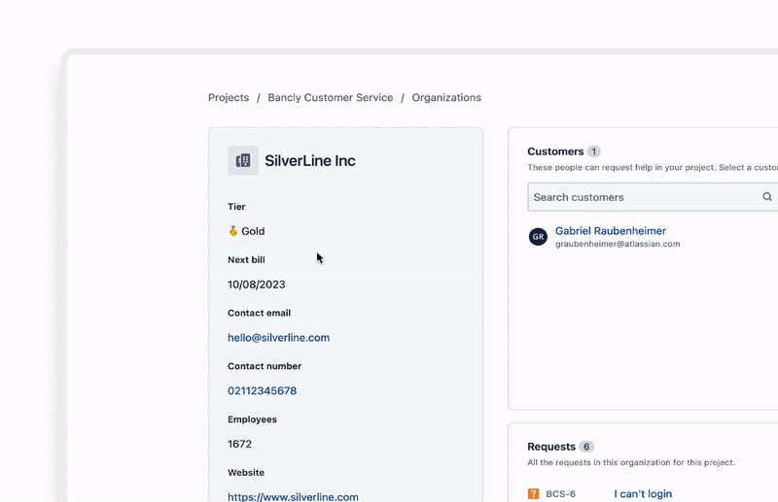The height and width of the screenshot is (502, 778).
Task: Click contact number 02112345678
Action: coord(262,390)
